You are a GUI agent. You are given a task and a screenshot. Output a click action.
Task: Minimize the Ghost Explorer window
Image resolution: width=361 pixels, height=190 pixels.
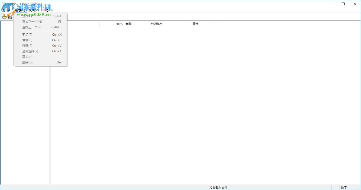pyautogui.click(x=332, y=4)
